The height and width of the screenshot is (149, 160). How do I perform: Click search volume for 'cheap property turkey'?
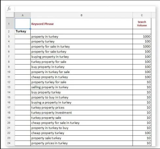pyautogui.click(x=142, y=133)
